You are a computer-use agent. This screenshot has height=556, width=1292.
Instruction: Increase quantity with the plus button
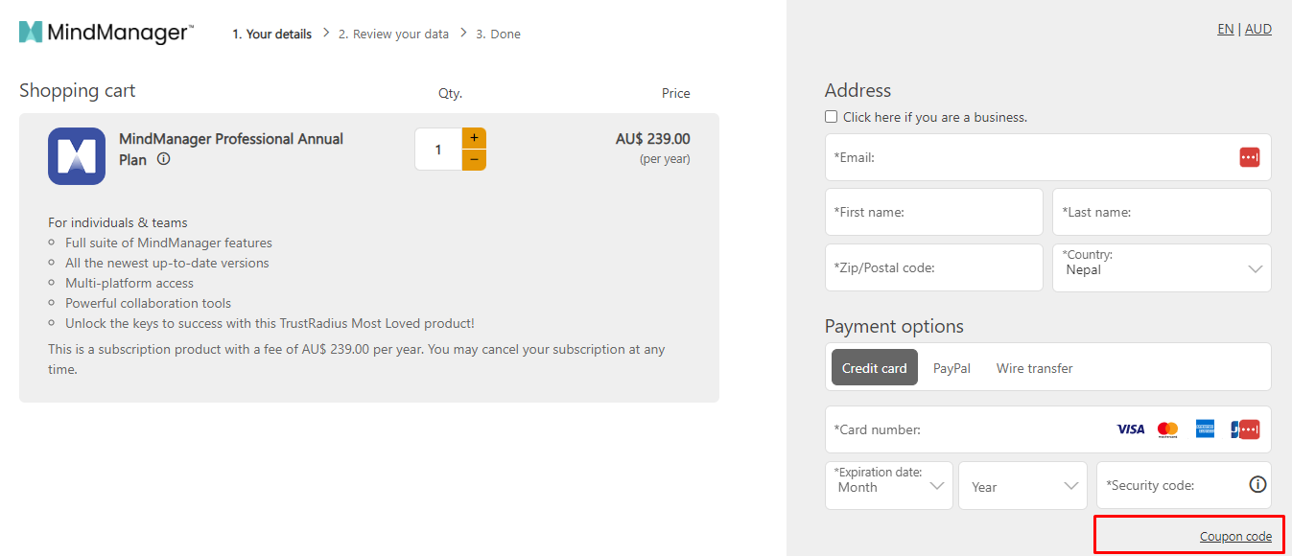(474, 138)
